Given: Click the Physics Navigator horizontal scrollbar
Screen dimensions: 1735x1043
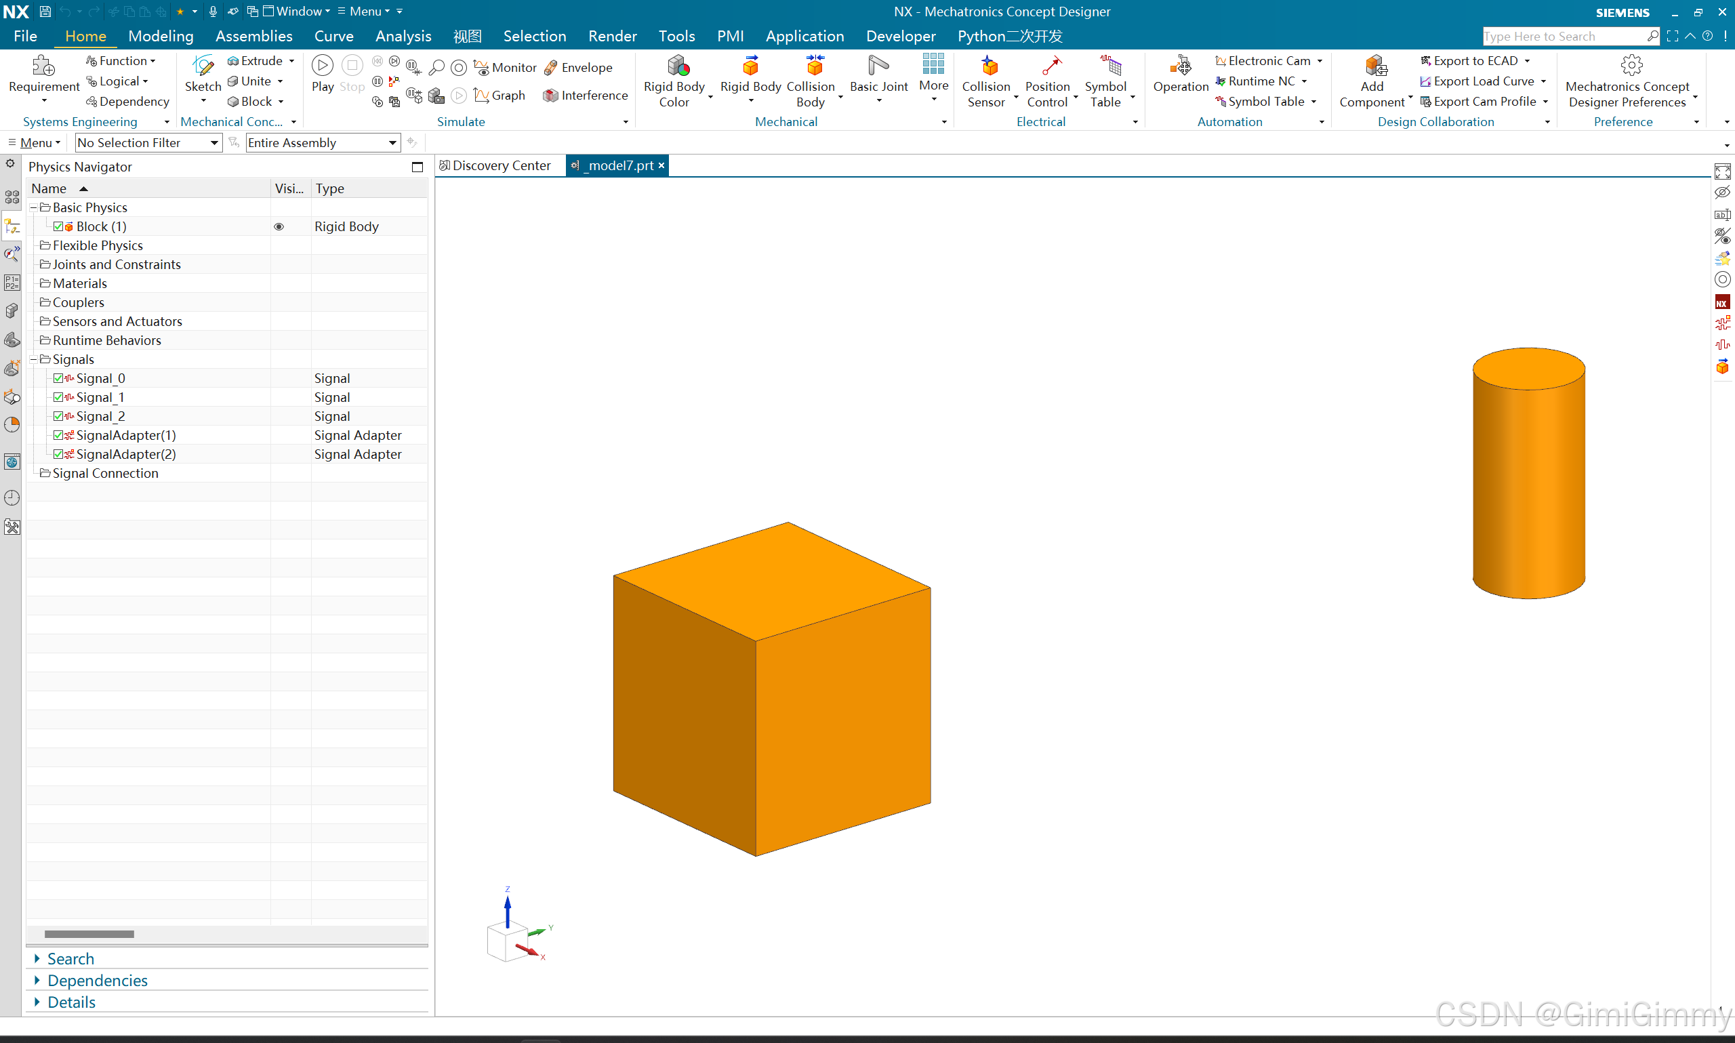Looking at the screenshot, I should tap(89, 934).
